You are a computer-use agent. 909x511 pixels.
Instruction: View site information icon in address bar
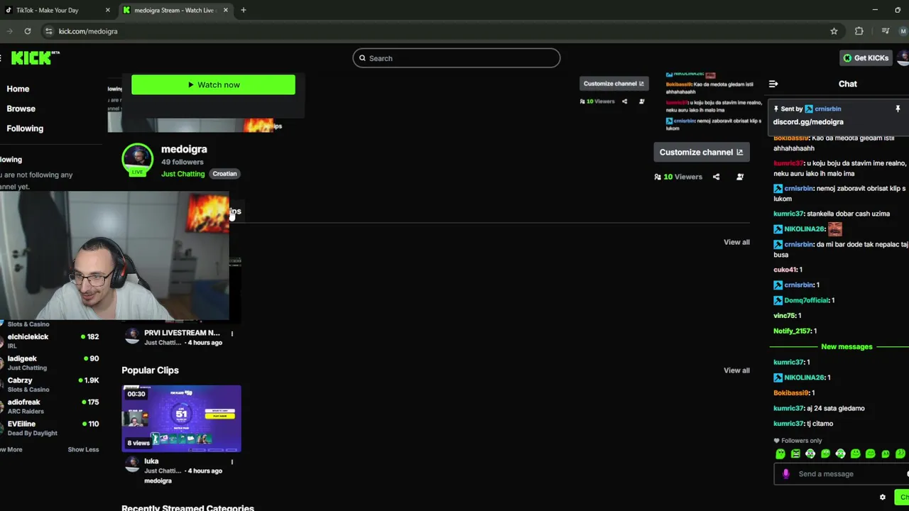click(x=48, y=31)
